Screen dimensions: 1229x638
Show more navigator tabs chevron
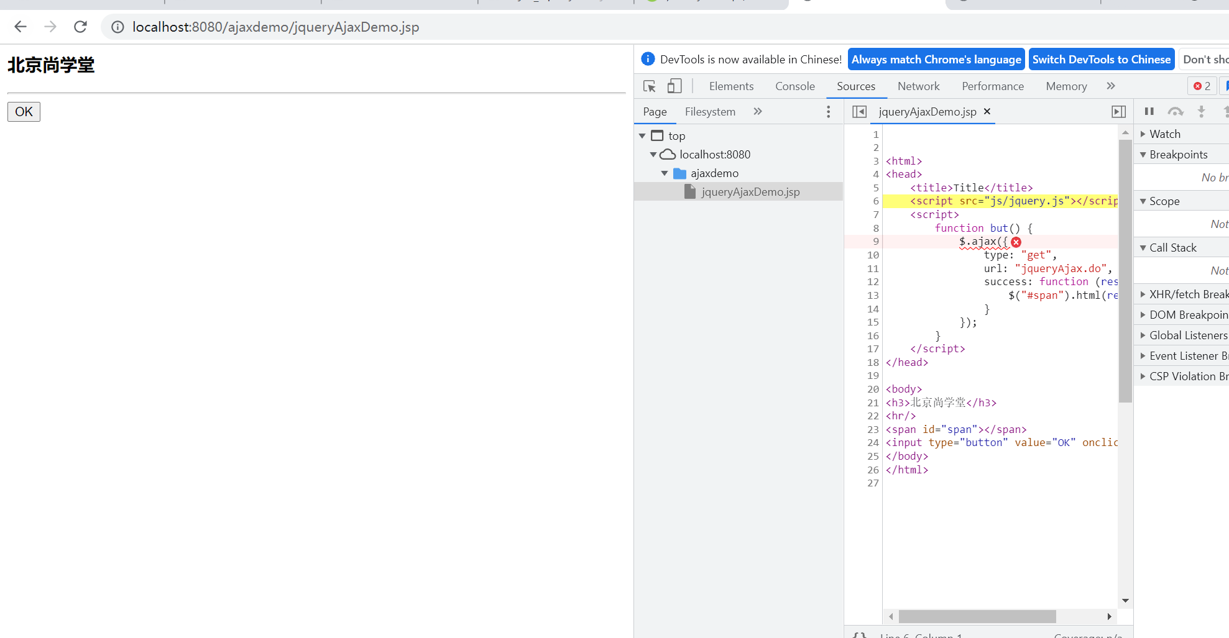coord(757,112)
